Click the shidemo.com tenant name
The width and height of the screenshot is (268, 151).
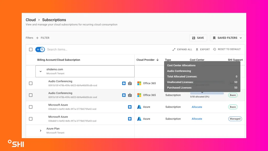[55, 69]
